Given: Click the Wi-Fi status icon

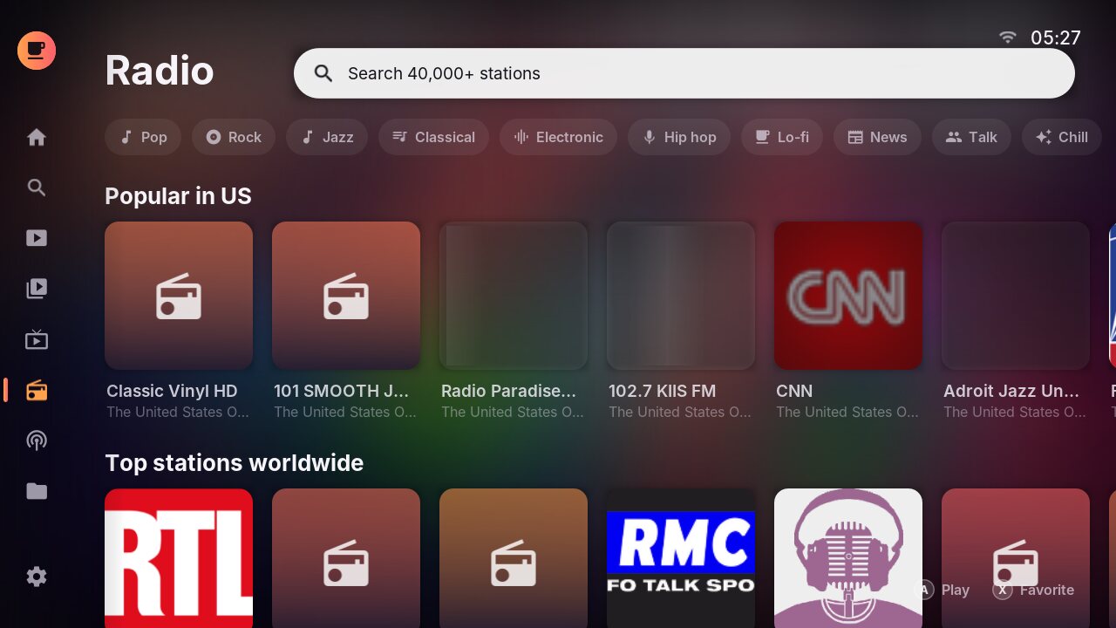Looking at the screenshot, I should pos(1008,38).
